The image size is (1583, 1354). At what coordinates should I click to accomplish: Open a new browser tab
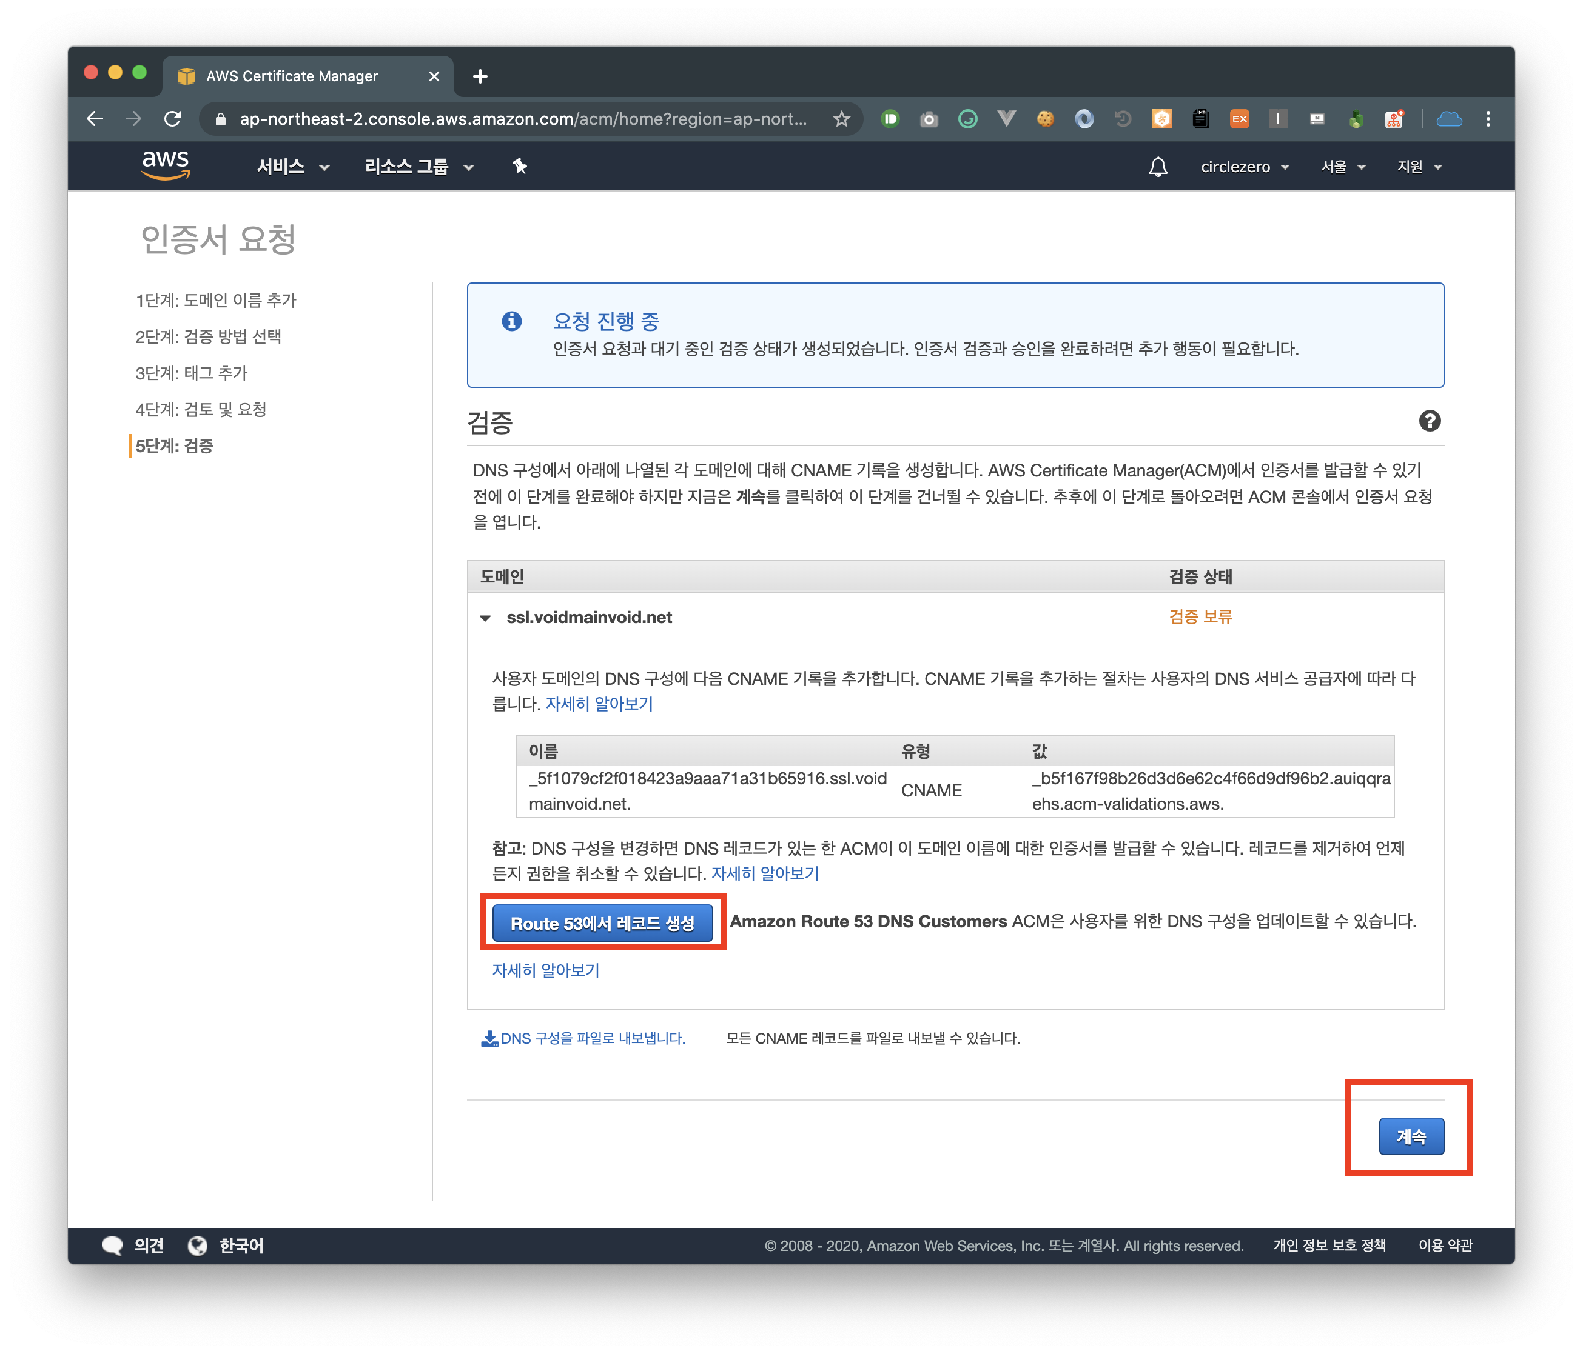click(480, 76)
